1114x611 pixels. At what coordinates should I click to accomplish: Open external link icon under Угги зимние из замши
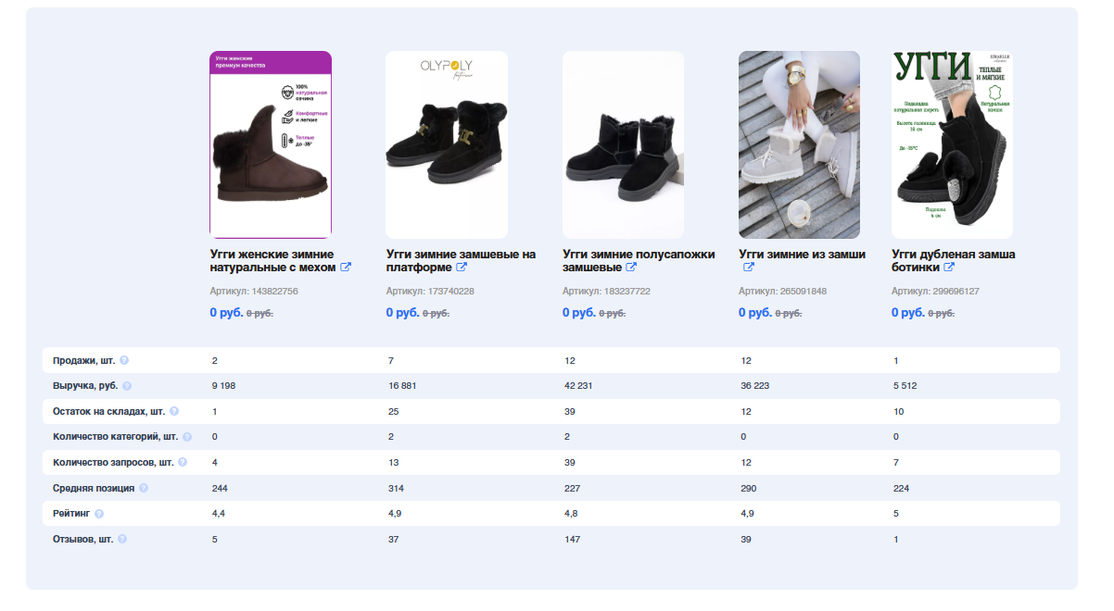(749, 268)
